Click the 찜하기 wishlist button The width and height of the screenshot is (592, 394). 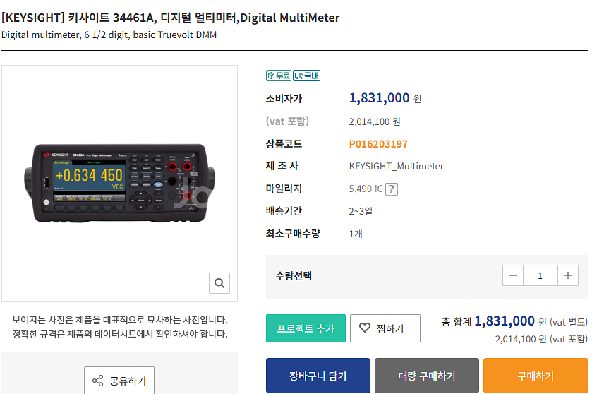(x=385, y=328)
